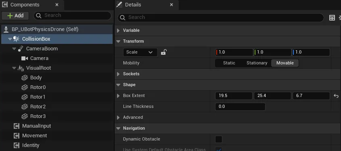
Task: Expand the Advanced section
Action: (118, 117)
